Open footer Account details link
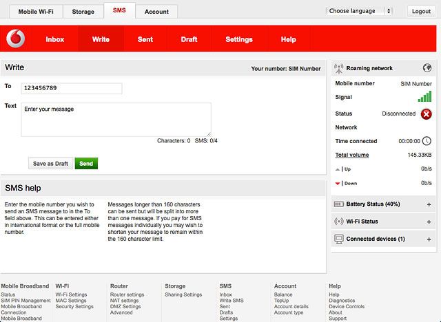The image size is (441, 322). click(291, 307)
